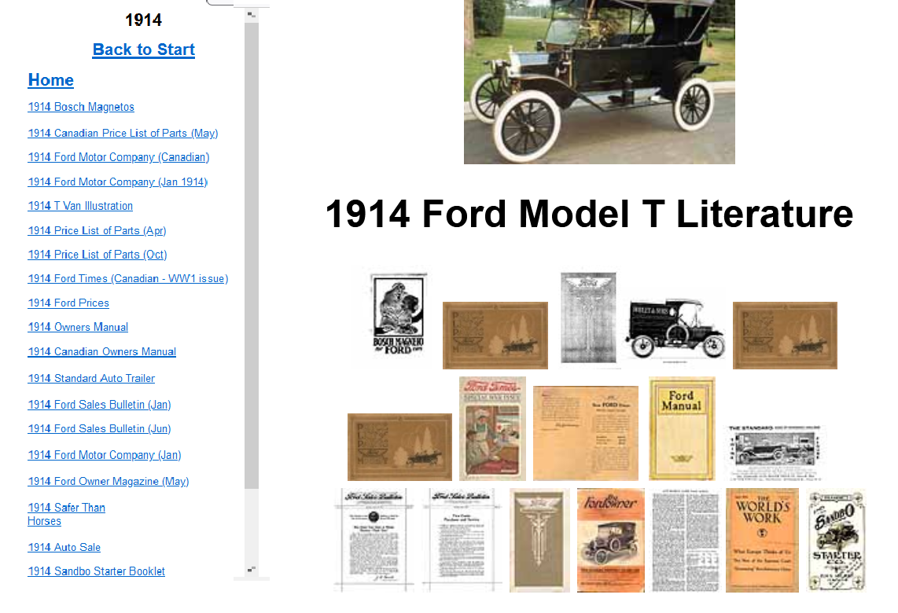
Task: Click the orange Ford Owner magazine cover
Action: [x=610, y=540]
